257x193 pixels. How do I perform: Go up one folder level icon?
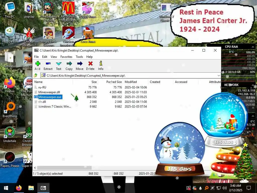click(x=36, y=75)
